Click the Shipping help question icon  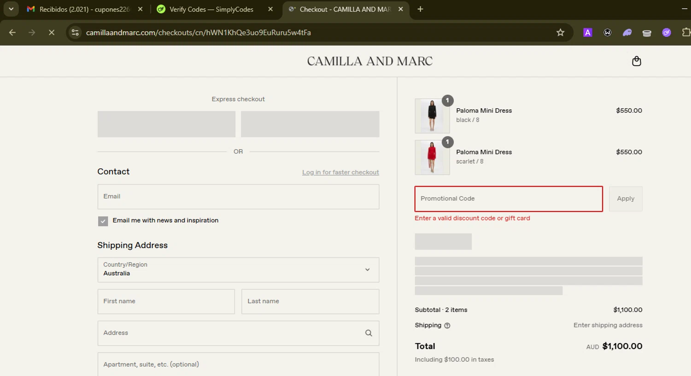click(x=447, y=325)
